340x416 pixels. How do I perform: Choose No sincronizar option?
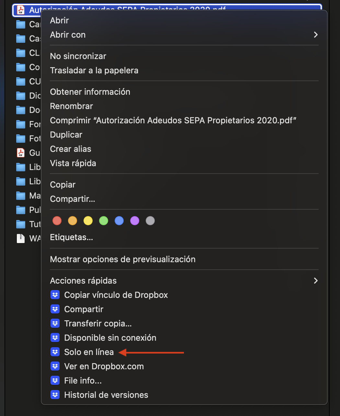78,56
